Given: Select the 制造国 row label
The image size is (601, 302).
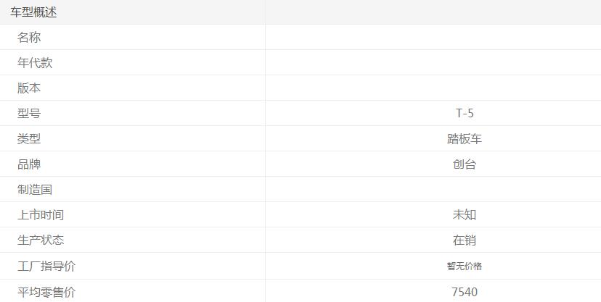Looking at the screenshot, I should click(x=35, y=190).
